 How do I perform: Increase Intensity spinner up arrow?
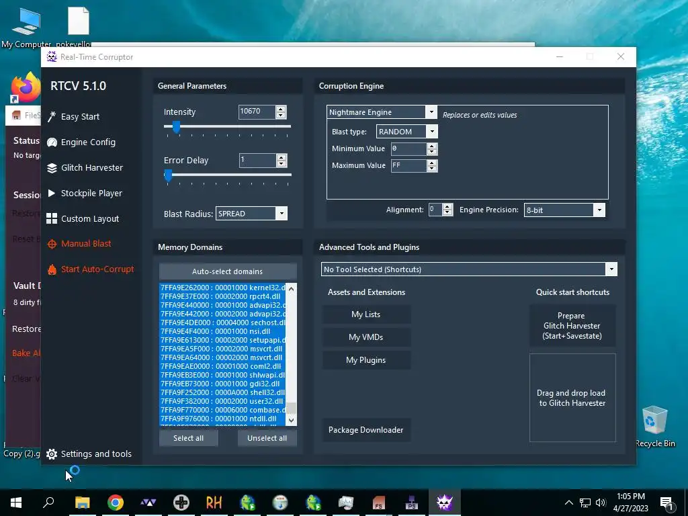(x=281, y=108)
